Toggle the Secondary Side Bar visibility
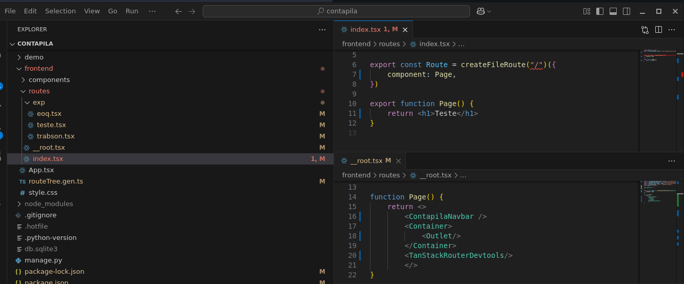Screen dimensions: 684x284 (627, 11)
